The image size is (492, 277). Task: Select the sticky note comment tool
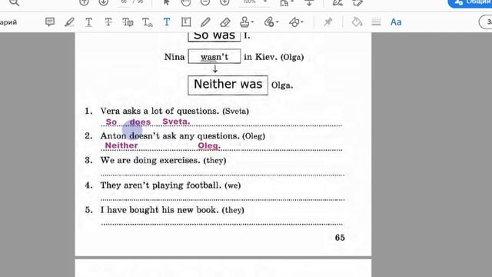50,22
